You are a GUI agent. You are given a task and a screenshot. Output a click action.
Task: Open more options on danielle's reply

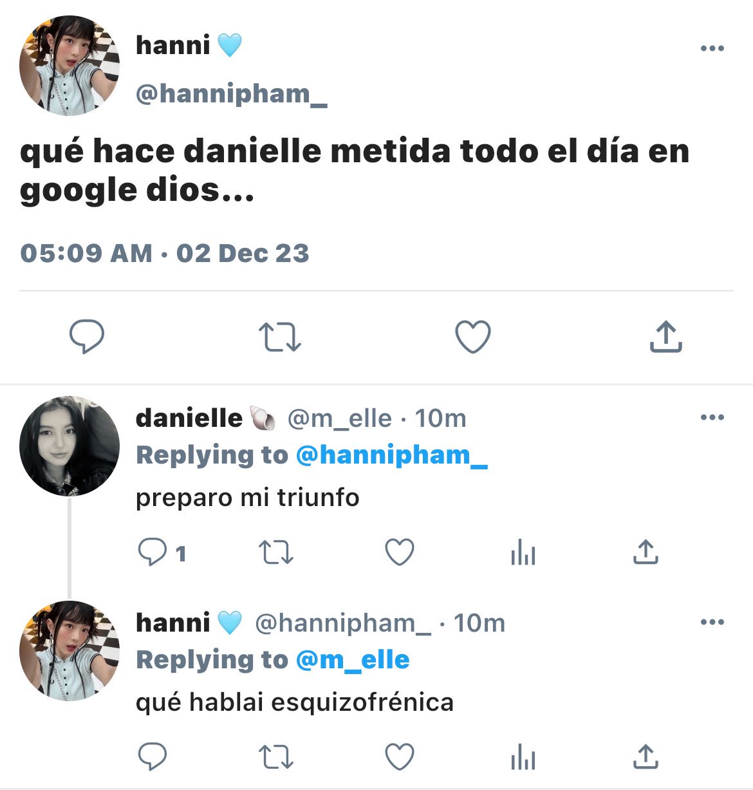[712, 417]
